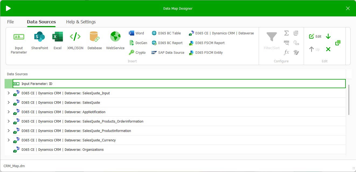Insert a WebService data source
Image resolution: width=356 pixels, height=172 pixels.
pos(115,41)
